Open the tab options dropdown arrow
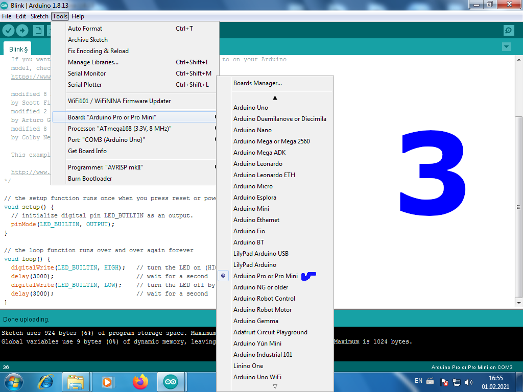The width and height of the screenshot is (523, 392). tap(506, 47)
